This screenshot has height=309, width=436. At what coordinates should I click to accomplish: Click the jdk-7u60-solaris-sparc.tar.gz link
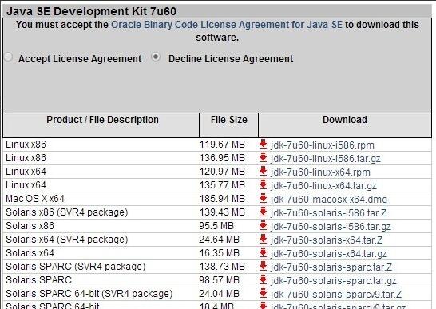pos(334,281)
